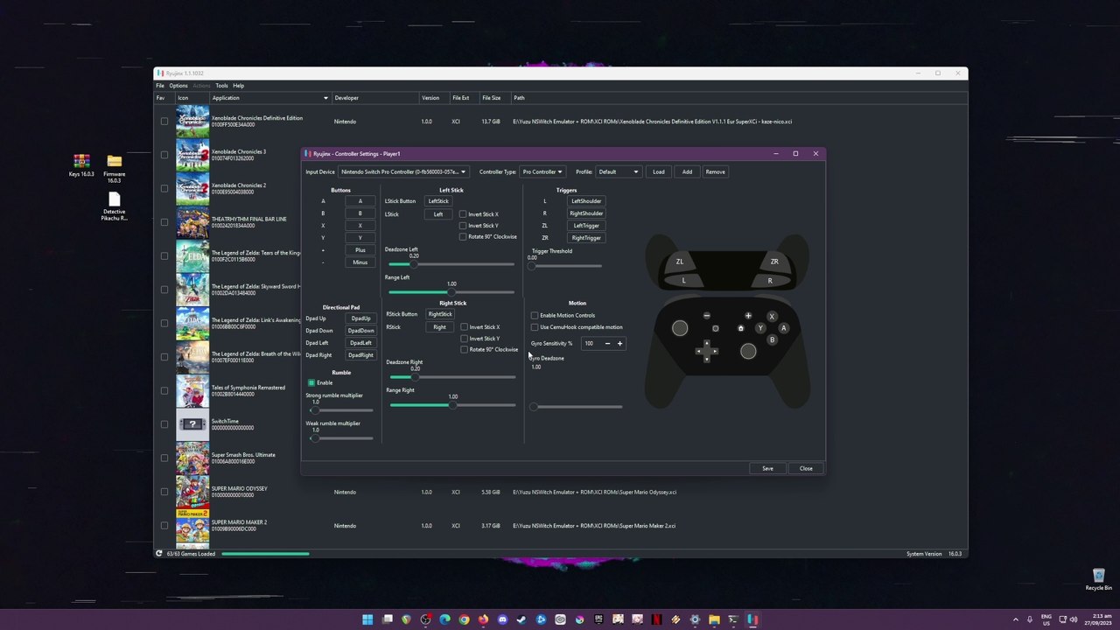Screen dimensions: 1120x630
Task: Click the left stick on controller diagram
Action: [680, 328]
